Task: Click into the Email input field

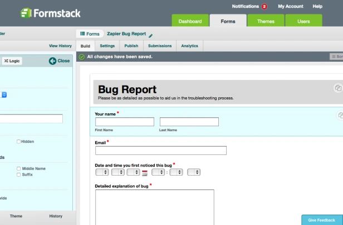Action: (x=161, y=151)
